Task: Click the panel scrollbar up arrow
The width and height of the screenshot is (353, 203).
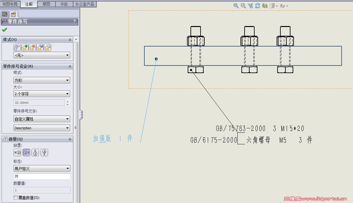Action: point(76,39)
